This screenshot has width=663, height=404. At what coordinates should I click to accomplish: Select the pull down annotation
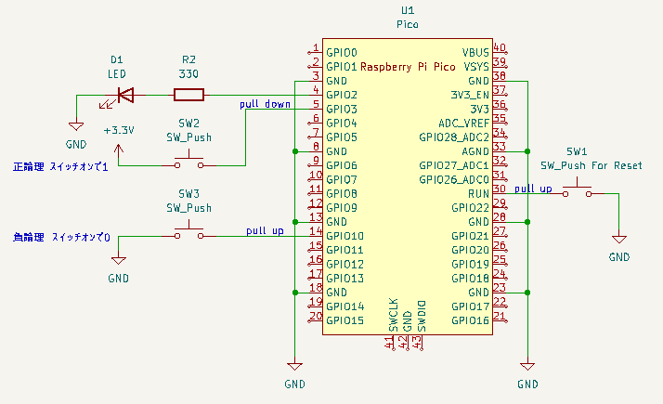coord(266,104)
